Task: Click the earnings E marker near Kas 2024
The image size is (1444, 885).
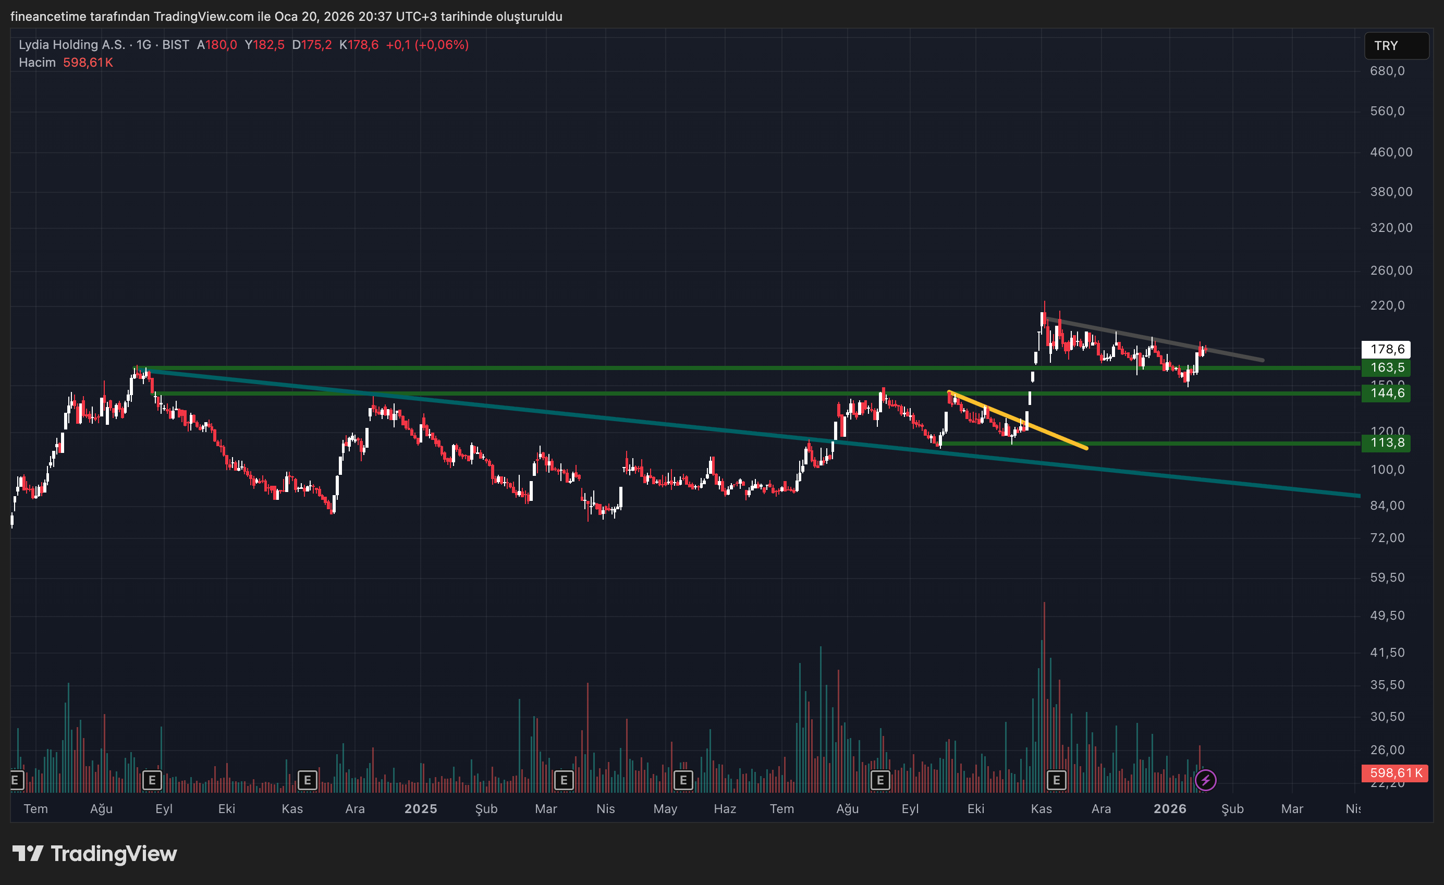Action: 307,780
